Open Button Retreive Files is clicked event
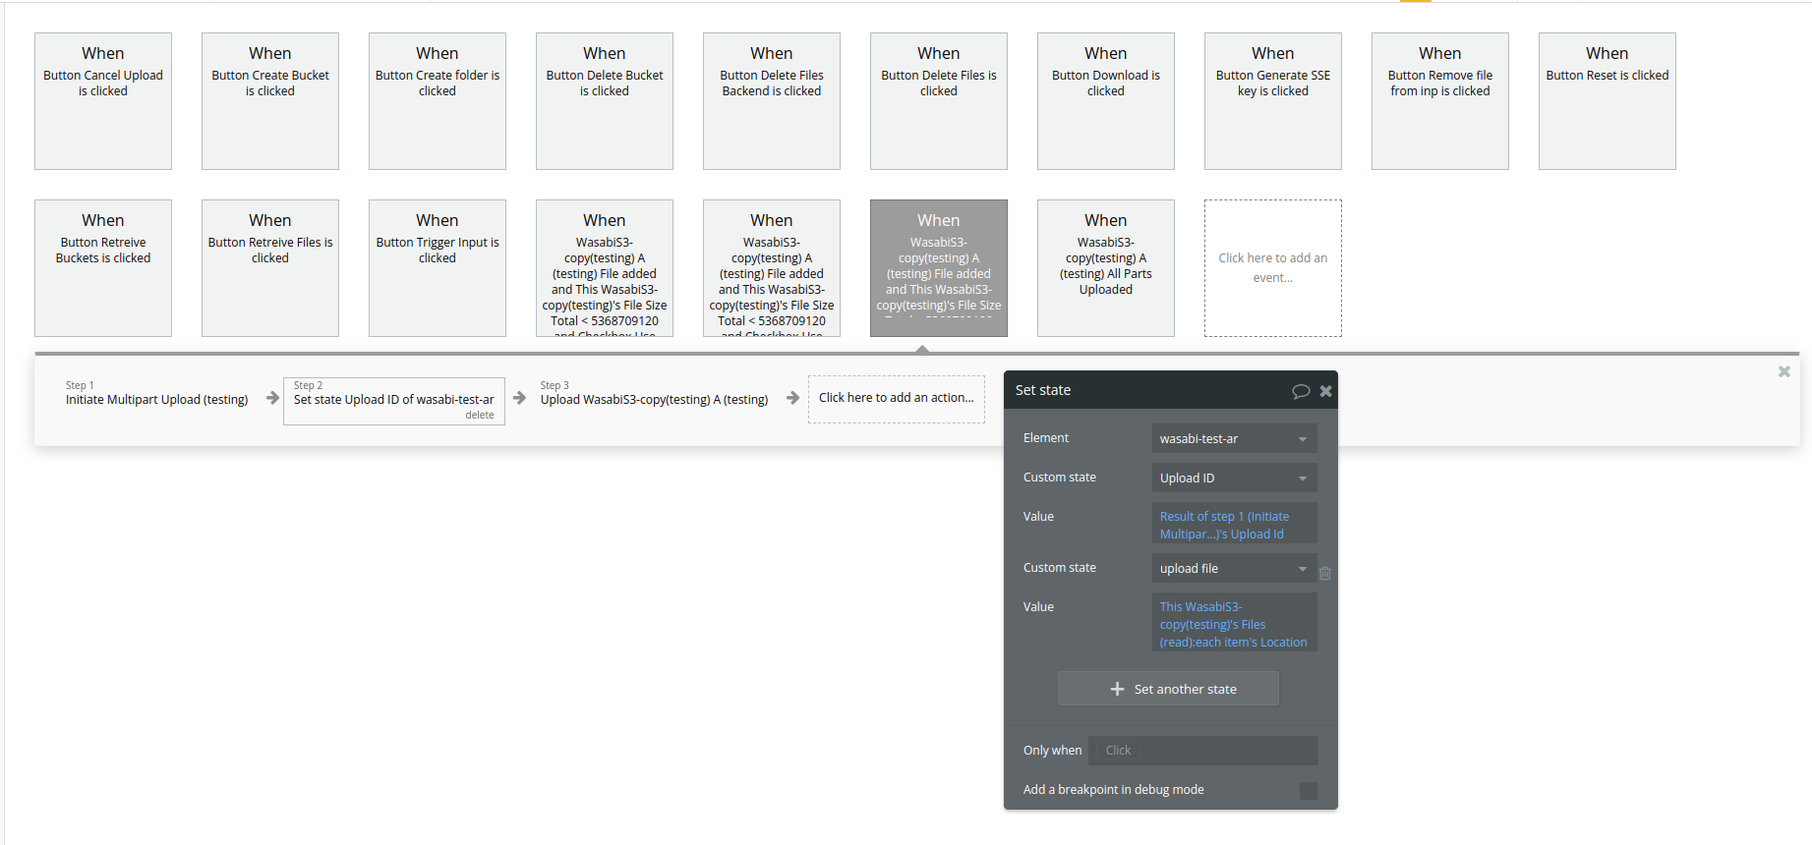 point(270,268)
